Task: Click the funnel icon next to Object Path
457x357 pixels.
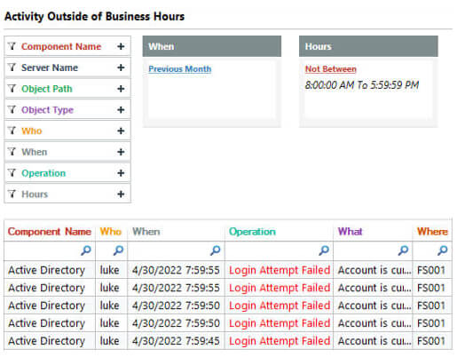Action: click(12, 88)
